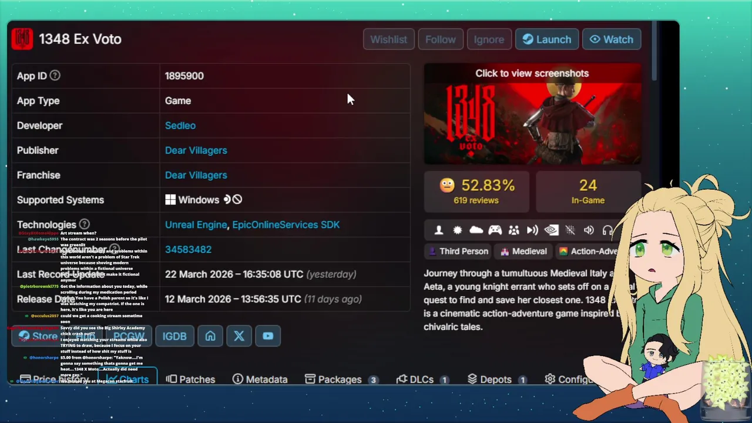Click the Medieval tag
The image size is (752, 423).
[x=524, y=251]
